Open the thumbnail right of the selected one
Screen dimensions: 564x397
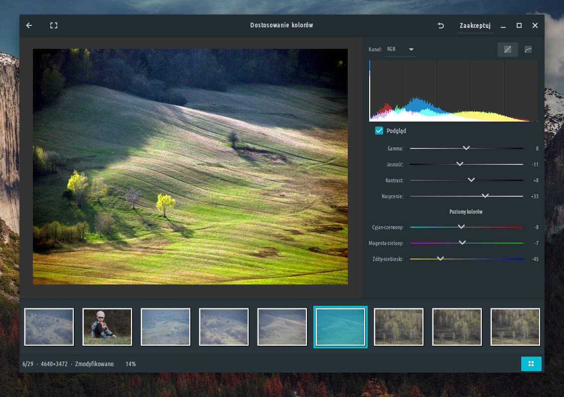(x=399, y=327)
